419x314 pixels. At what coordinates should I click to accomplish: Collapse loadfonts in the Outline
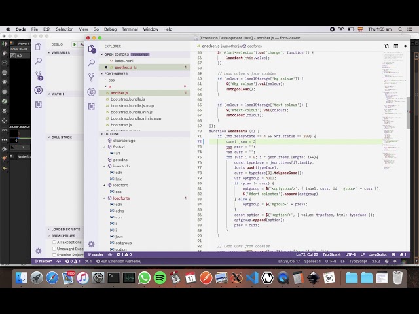point(105,198)
